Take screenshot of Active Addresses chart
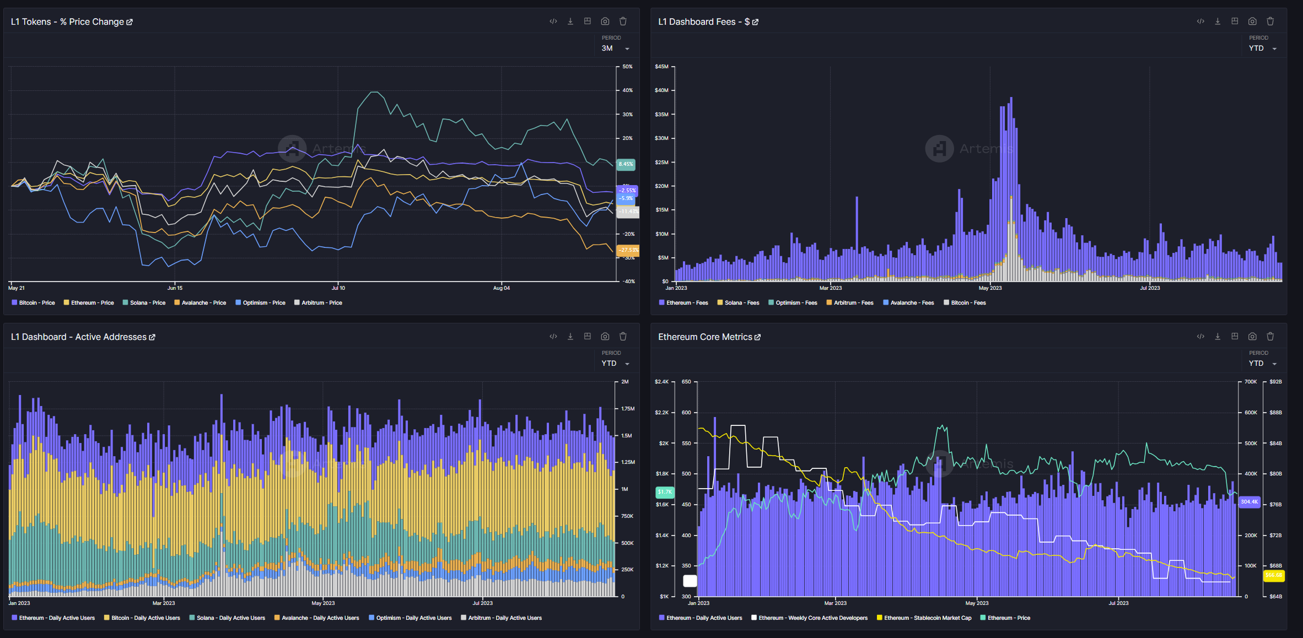The height and width of the screenshot is (638, 1303). click(605, 337)
